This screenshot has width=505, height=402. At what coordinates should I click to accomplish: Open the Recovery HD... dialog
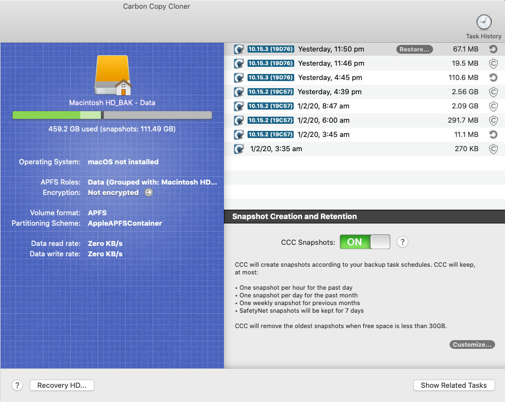point(62,385)
